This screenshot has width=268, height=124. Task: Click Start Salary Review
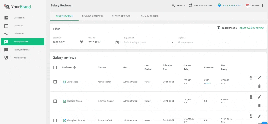click(x=252, y=28)
